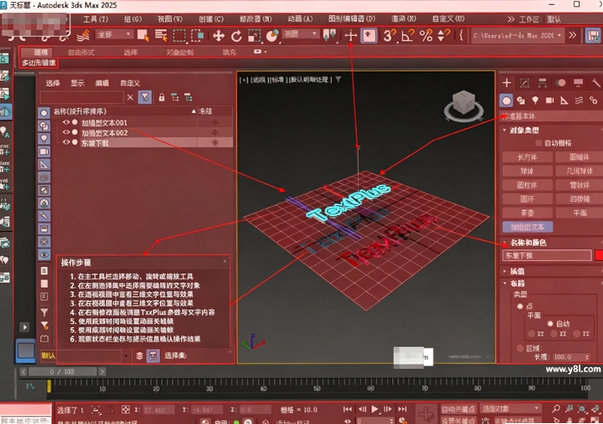Select Lights category in Create panel
This screenshot has height=424, width=603.
(x=535, y=101)
